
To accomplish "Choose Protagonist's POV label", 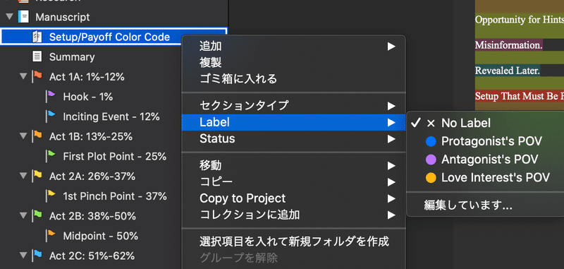I will [485, 141].
